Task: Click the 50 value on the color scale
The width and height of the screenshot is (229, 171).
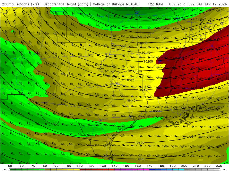Action: [x=10, y=166]
